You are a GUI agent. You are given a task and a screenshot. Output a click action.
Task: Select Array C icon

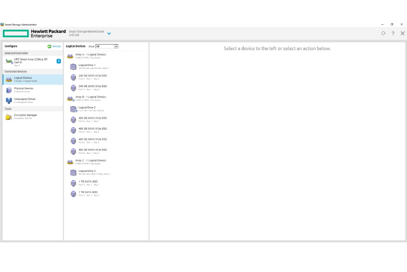[70, 162]
